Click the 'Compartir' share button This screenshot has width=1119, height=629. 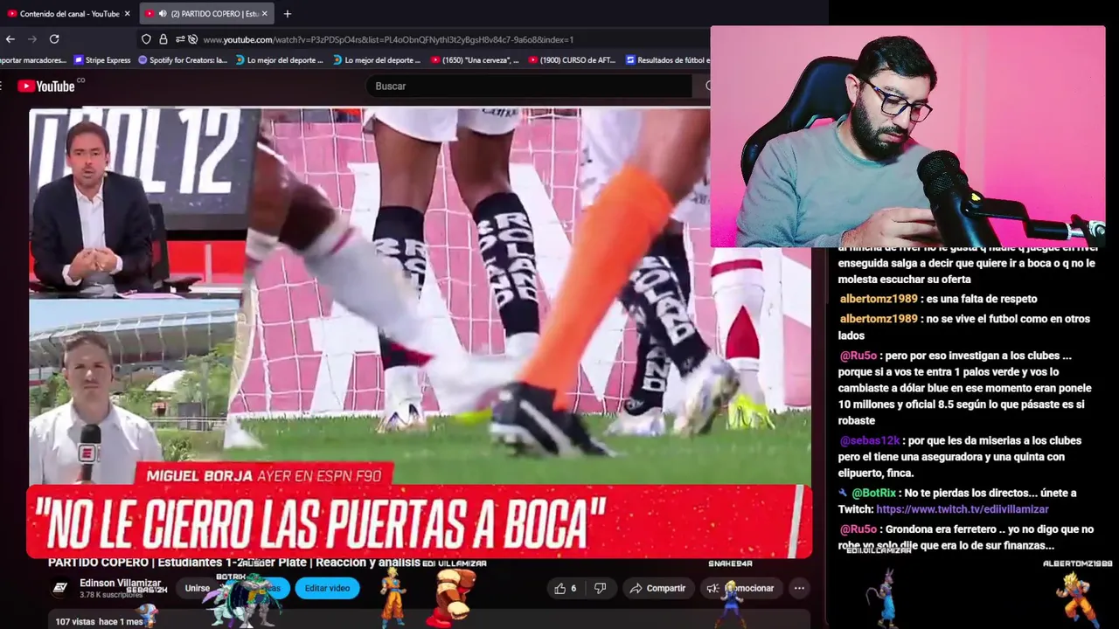click(657, 588)
